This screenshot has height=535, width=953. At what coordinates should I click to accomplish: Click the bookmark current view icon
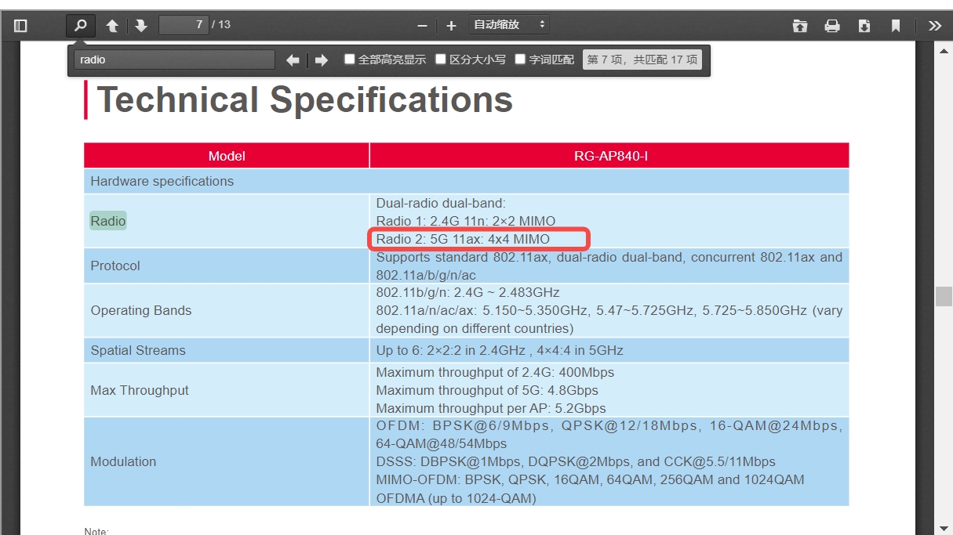pyautogui.click(x=896, y=26)
